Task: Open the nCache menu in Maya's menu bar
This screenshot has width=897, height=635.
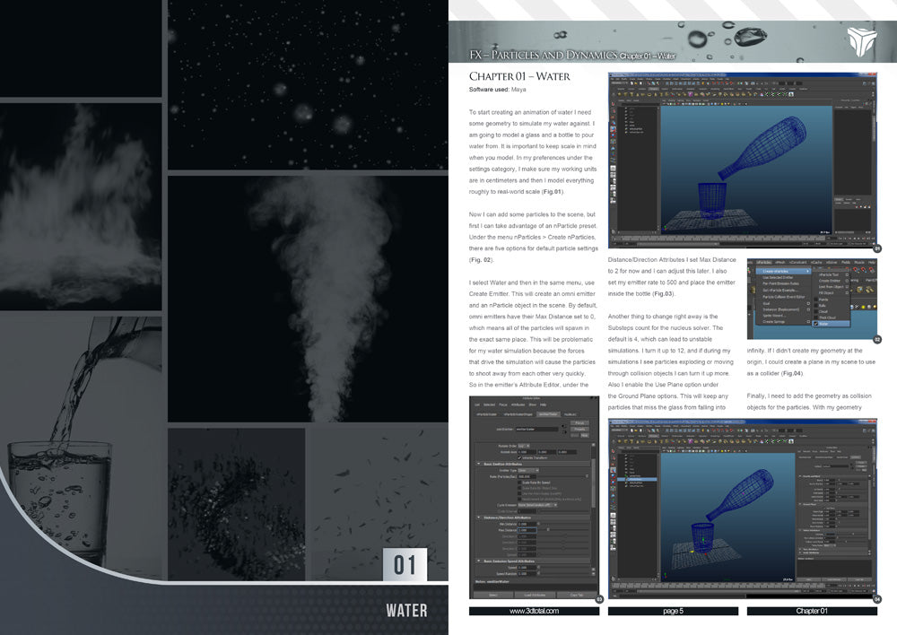Action: (817, 262)
